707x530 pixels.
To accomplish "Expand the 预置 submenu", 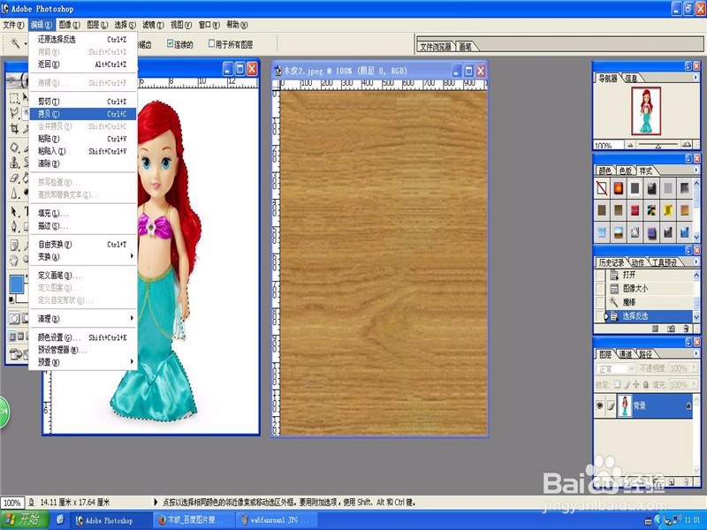I will tap(83, 362).
